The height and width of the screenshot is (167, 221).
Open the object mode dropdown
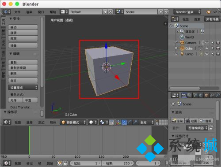pos(73,122)
